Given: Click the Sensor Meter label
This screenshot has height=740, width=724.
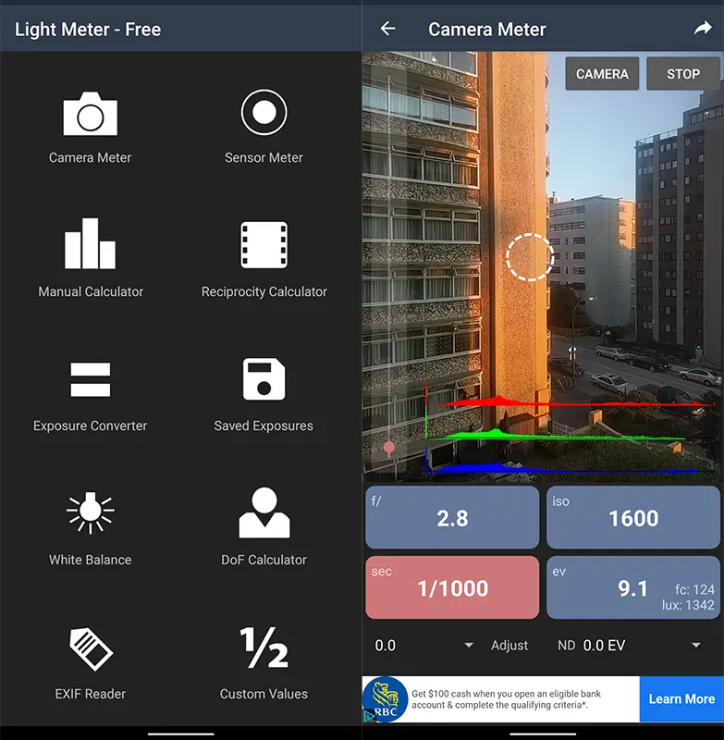Looking at the screenshot, I should coord(264,157).
